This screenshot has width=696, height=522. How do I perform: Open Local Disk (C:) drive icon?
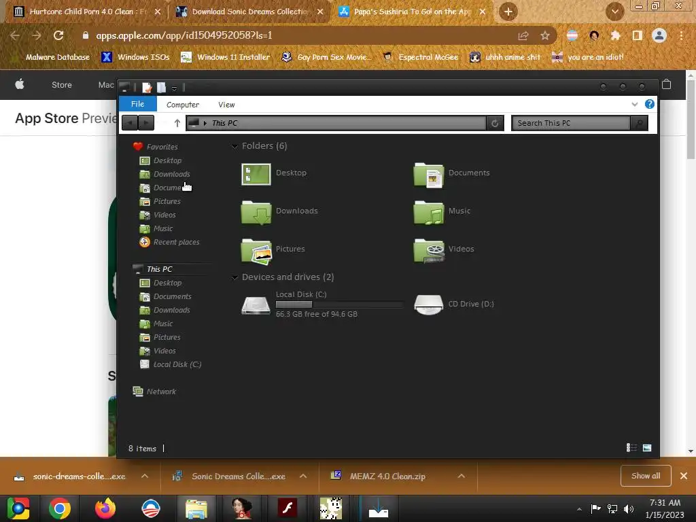[x=256, y=305]
